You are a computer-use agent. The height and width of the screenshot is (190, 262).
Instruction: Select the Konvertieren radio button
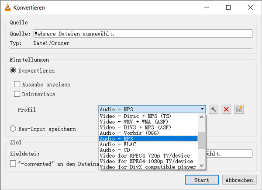pyautogui.click(x=13, y=70)
